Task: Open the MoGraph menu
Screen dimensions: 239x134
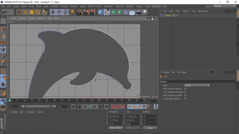Action: [x=108, y=6]
